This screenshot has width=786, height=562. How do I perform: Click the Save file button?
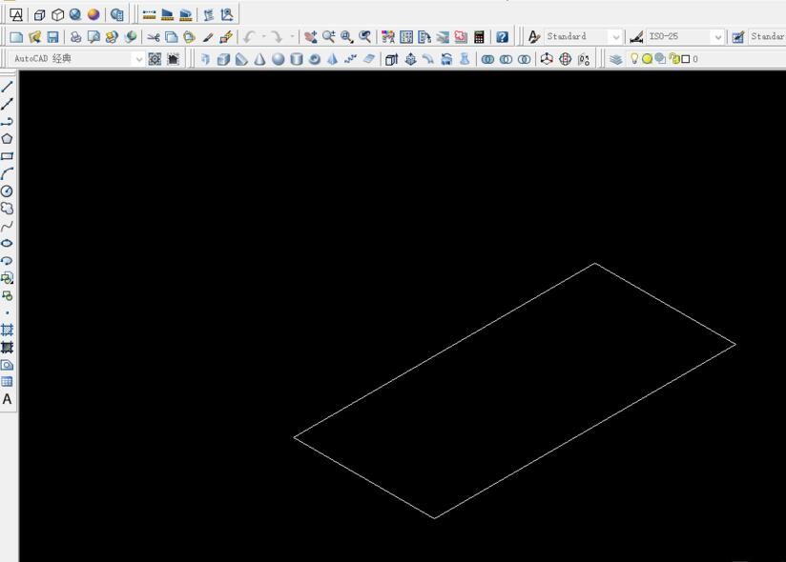(x=52, y=37)
